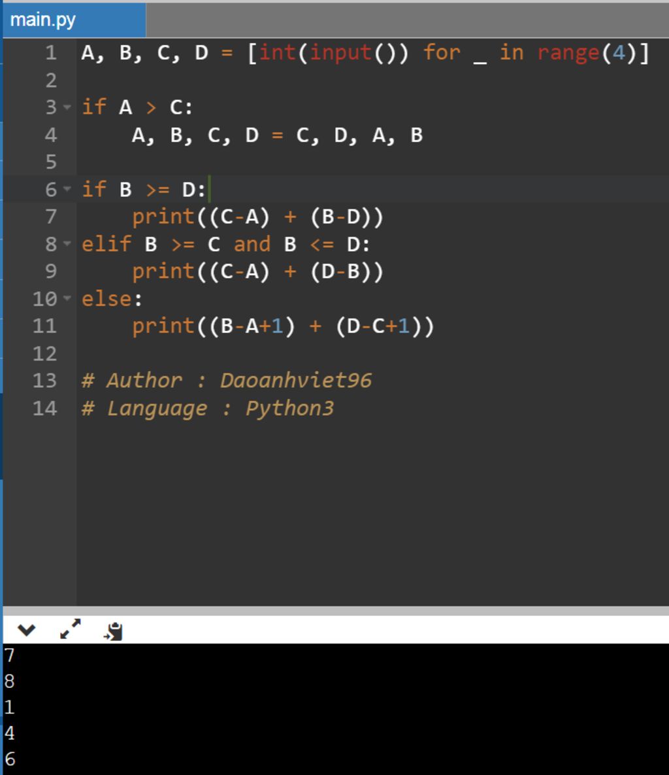Click line number 7 in the gutter
The height and width of the screenshot is (775, 669).
pos(51,216)
